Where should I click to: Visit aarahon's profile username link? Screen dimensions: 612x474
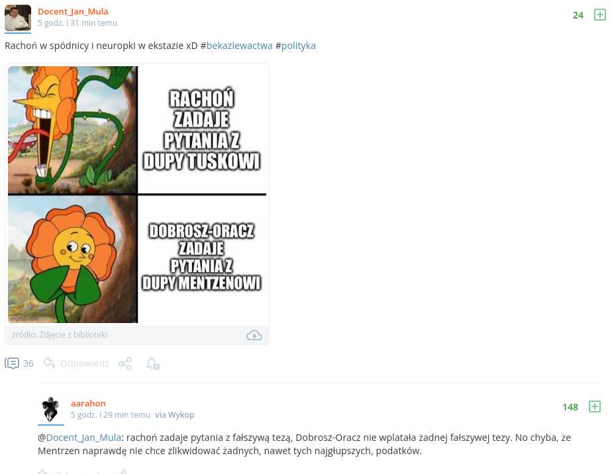(88, 403)
